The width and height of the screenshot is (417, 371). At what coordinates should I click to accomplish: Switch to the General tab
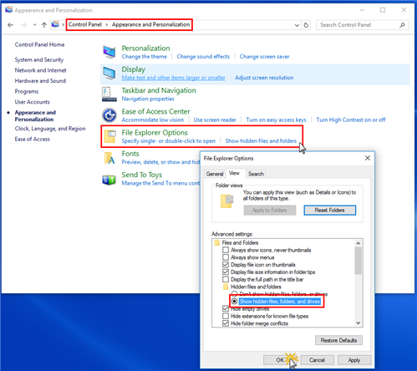[x=215, y=174]
